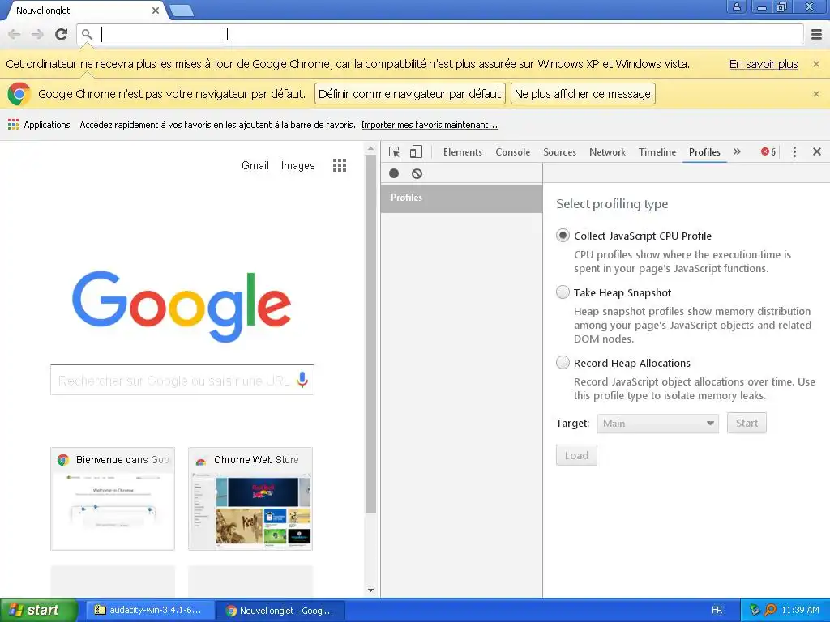Click the scroll down arrow of the page
This screenshot has width=830, height=622.
(370, 590)
